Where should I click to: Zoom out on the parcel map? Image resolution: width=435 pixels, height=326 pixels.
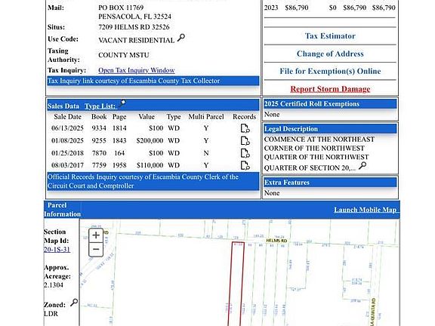pyautogui.click(x=96, y=249)
